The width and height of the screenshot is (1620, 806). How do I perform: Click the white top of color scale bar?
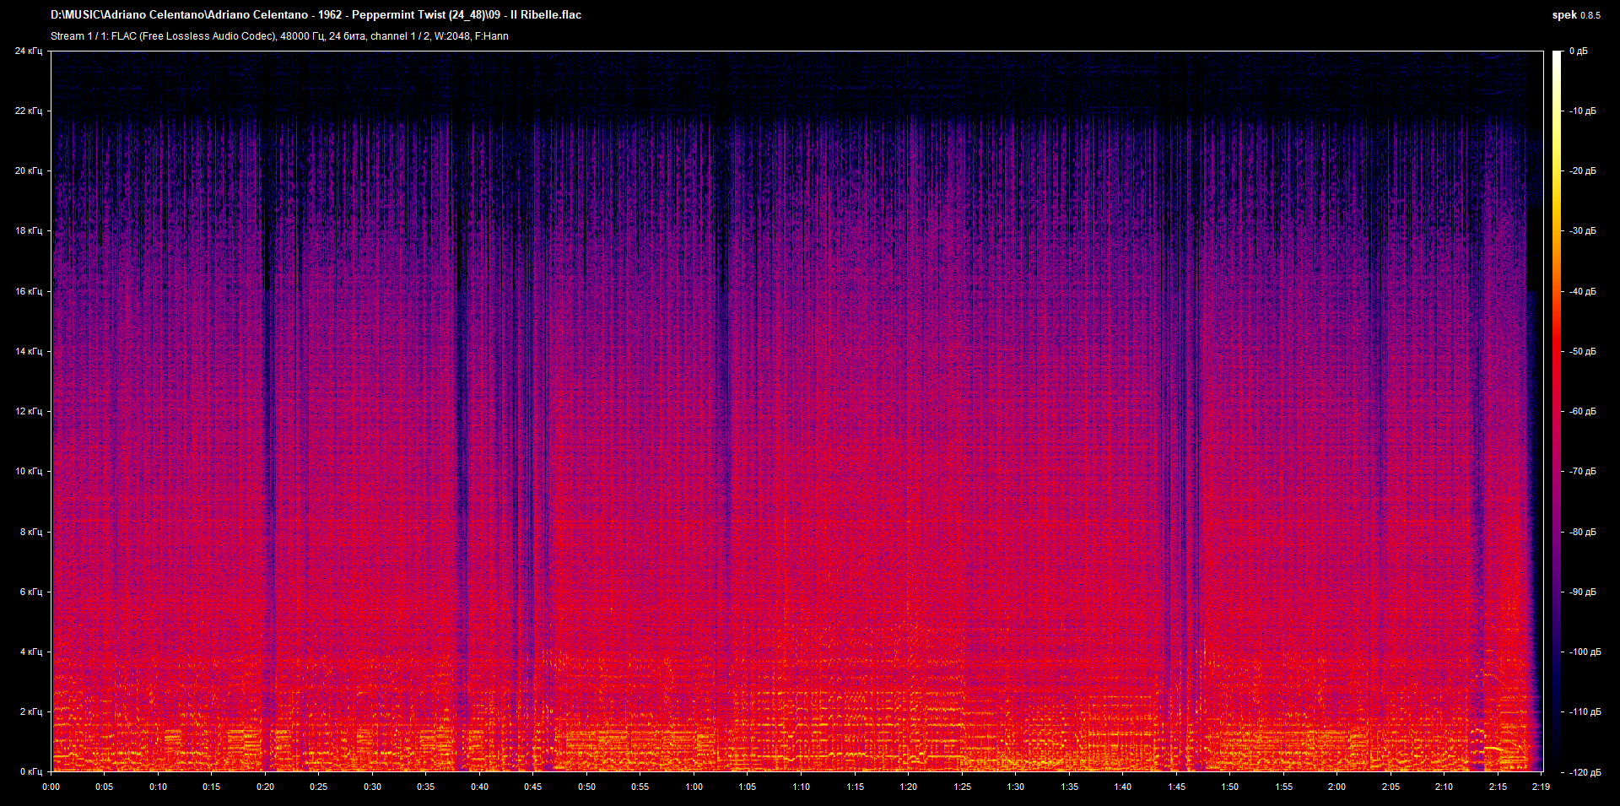(1557, 56)
